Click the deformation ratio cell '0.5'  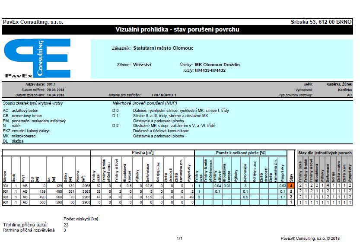pos(245,197)
